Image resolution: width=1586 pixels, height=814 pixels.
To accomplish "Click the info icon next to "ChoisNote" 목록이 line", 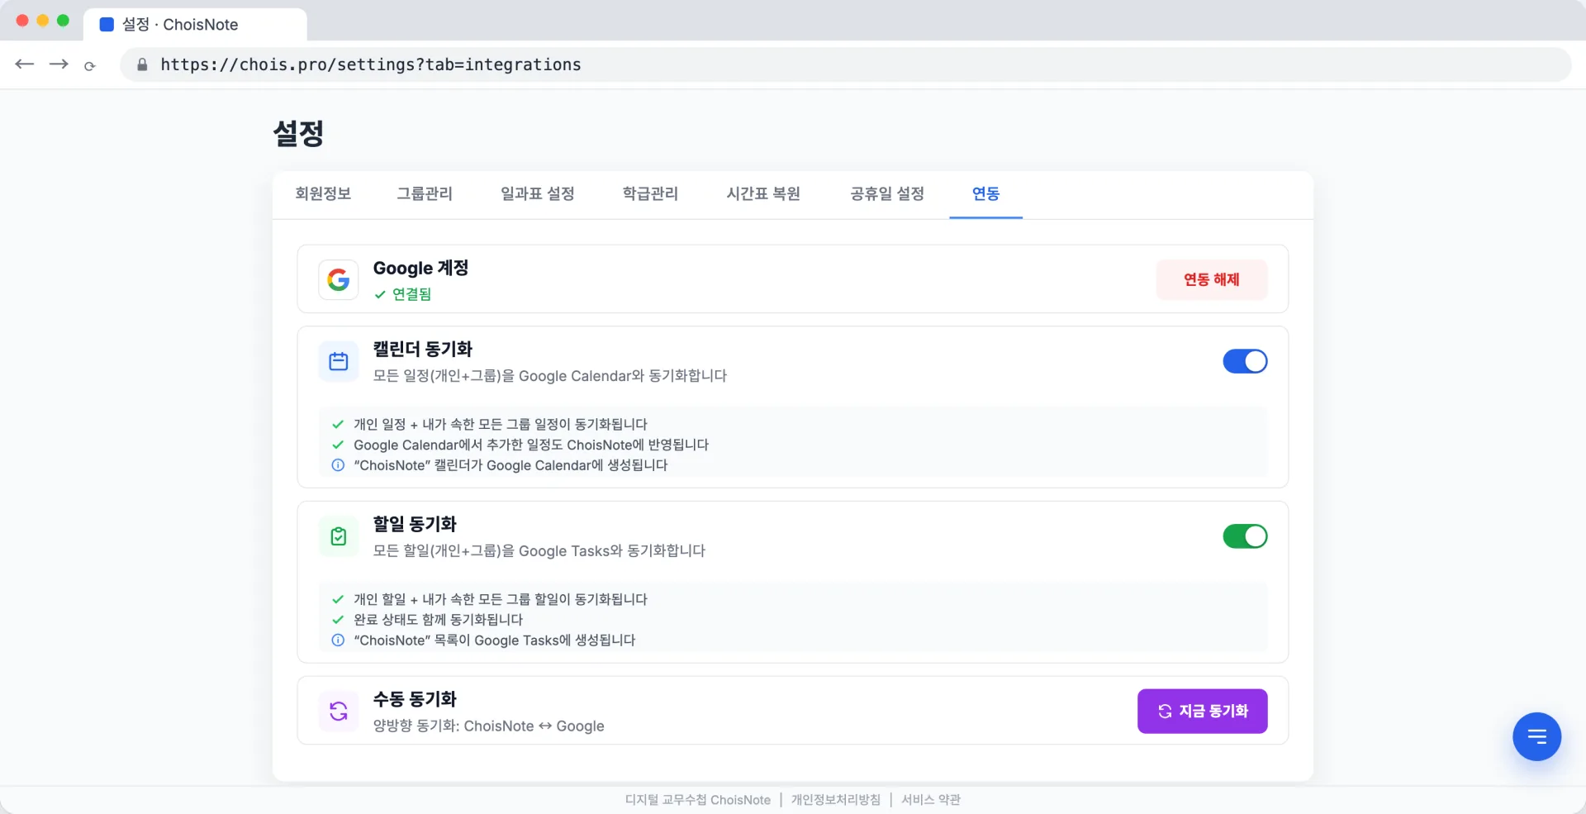I will pyautogui.click(x=338, y=640).
